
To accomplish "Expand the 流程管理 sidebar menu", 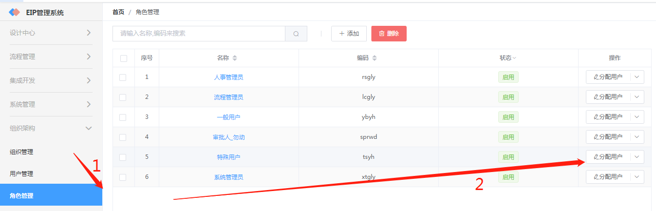I will [51, 57].
